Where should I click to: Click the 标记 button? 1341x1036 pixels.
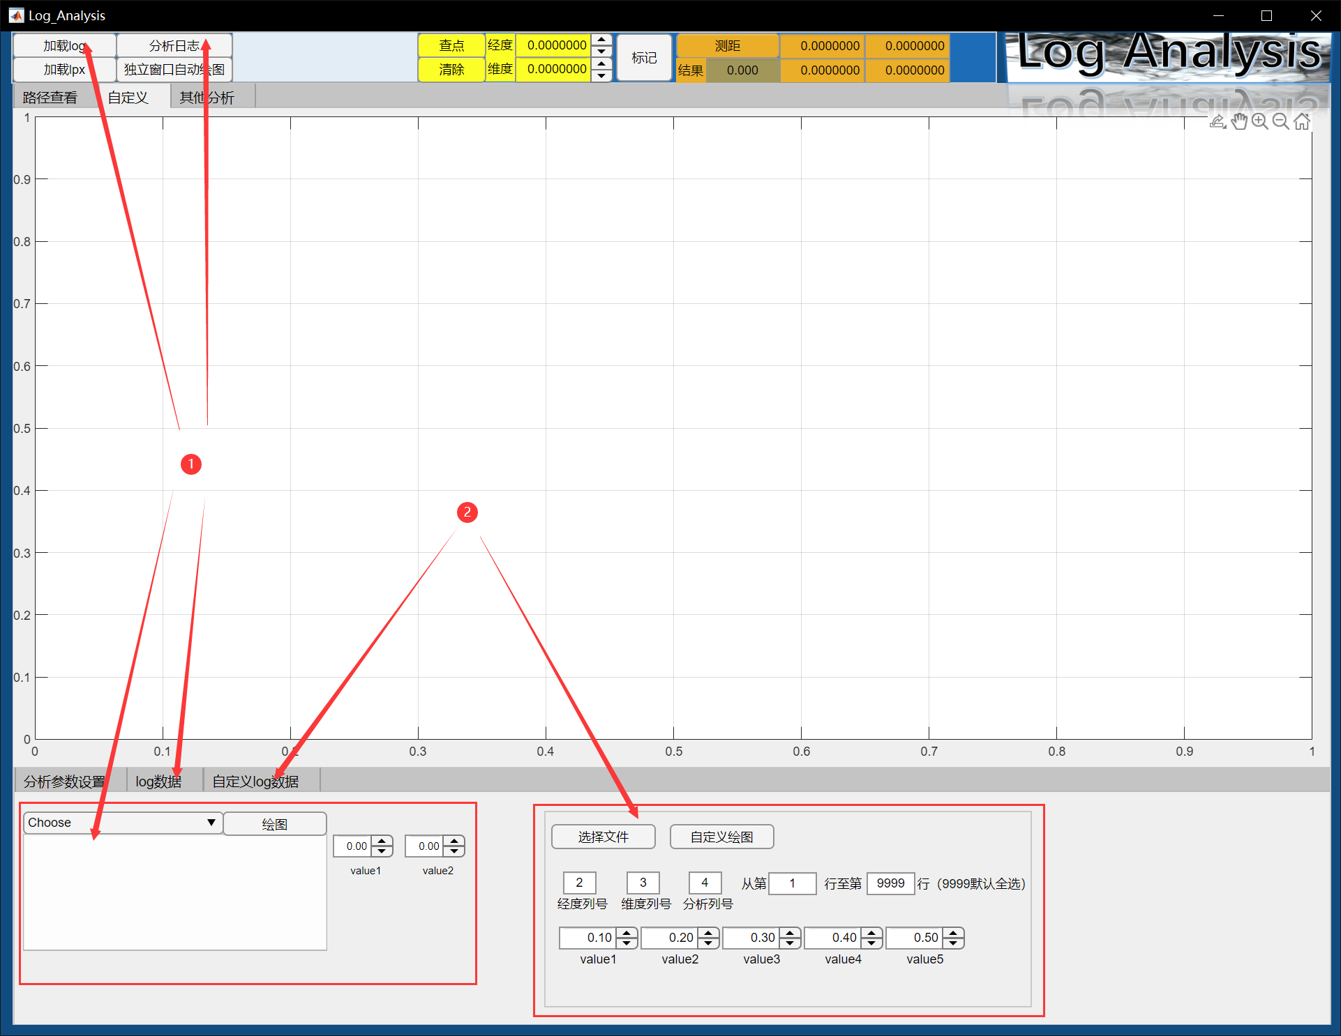click(x=644, y=58)
